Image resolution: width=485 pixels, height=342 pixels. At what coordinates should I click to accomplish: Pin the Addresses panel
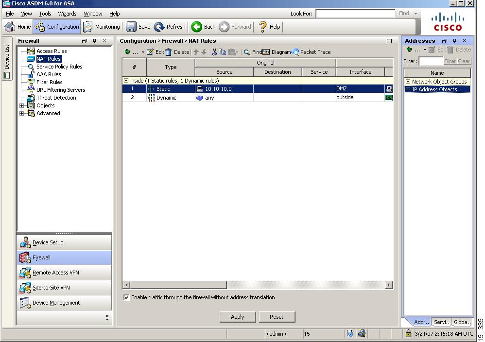coord(455,41)
